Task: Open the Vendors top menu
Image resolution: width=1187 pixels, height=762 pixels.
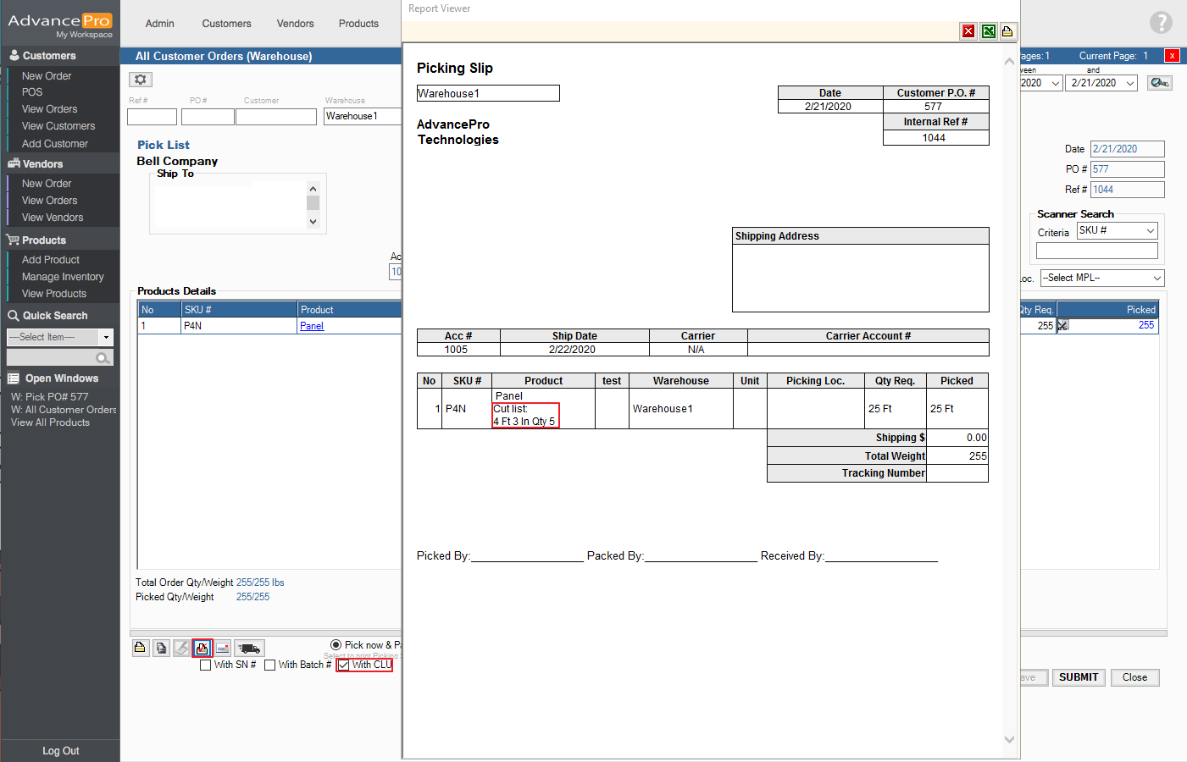Action: click(295, 24)
